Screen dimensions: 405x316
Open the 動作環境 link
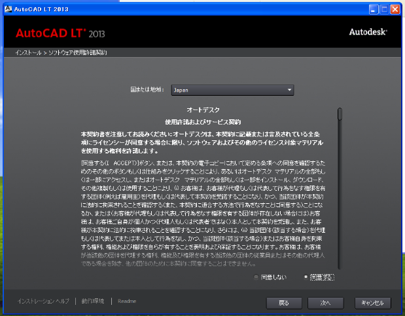coord(93,301)
